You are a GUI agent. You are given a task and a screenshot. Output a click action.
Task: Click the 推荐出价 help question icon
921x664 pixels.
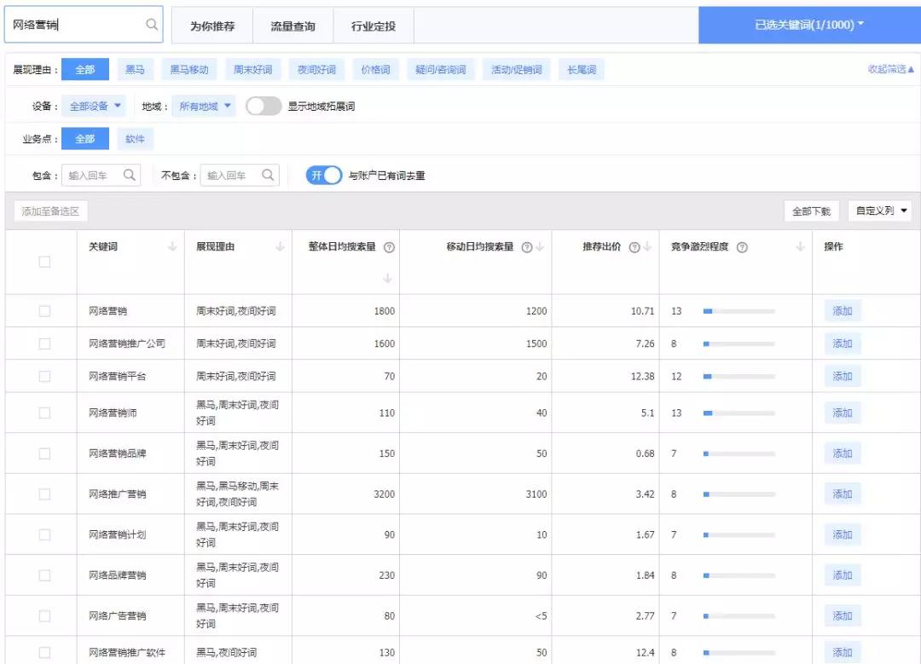point(634,247)
